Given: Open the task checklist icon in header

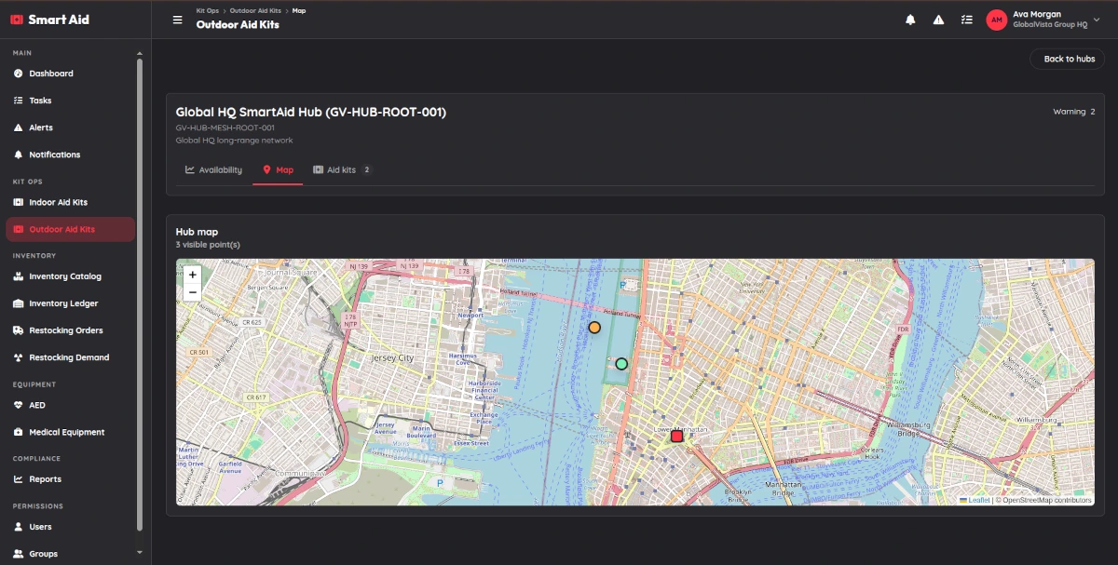Looking at the screenshot, I should 966,20.
